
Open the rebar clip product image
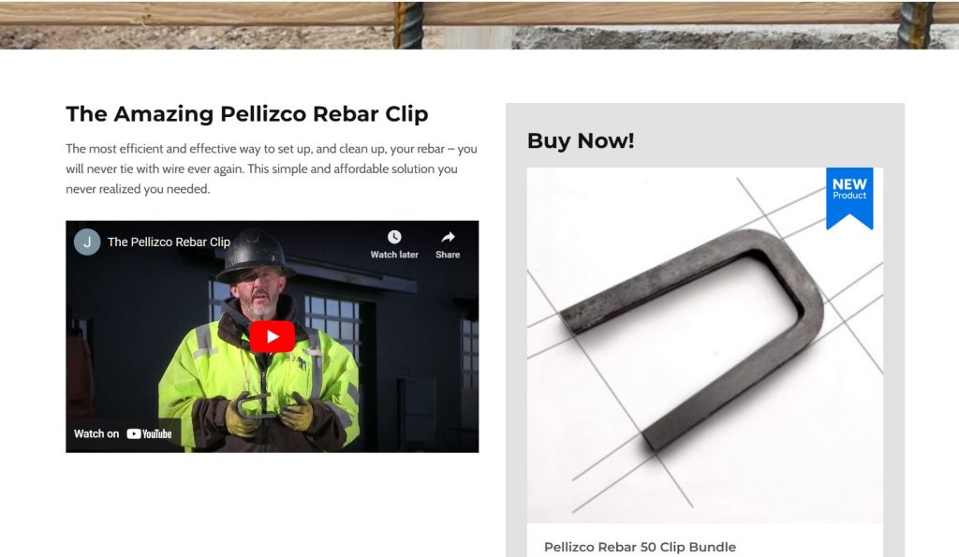tap(704, 344)
